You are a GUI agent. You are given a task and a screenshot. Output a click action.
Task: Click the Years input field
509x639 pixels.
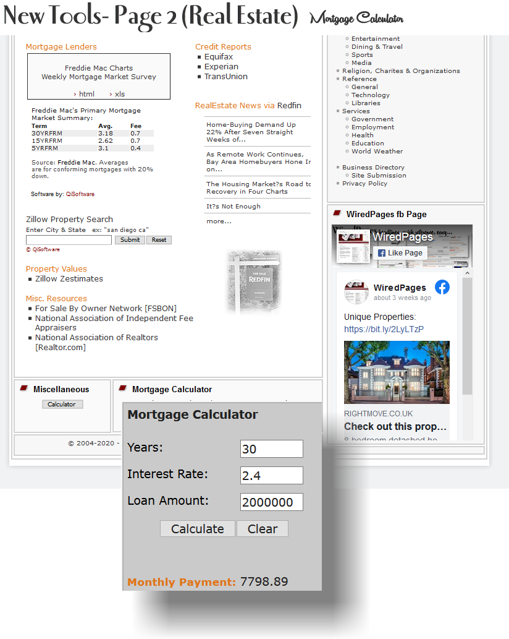271,448
